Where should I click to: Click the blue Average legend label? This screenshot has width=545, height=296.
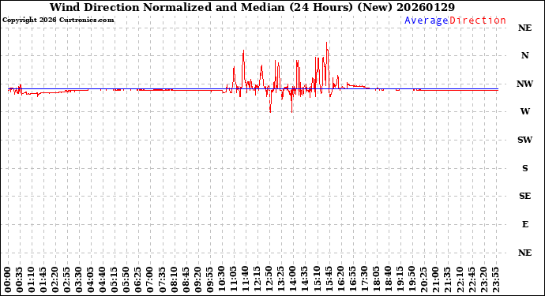[x=427, y=21]
